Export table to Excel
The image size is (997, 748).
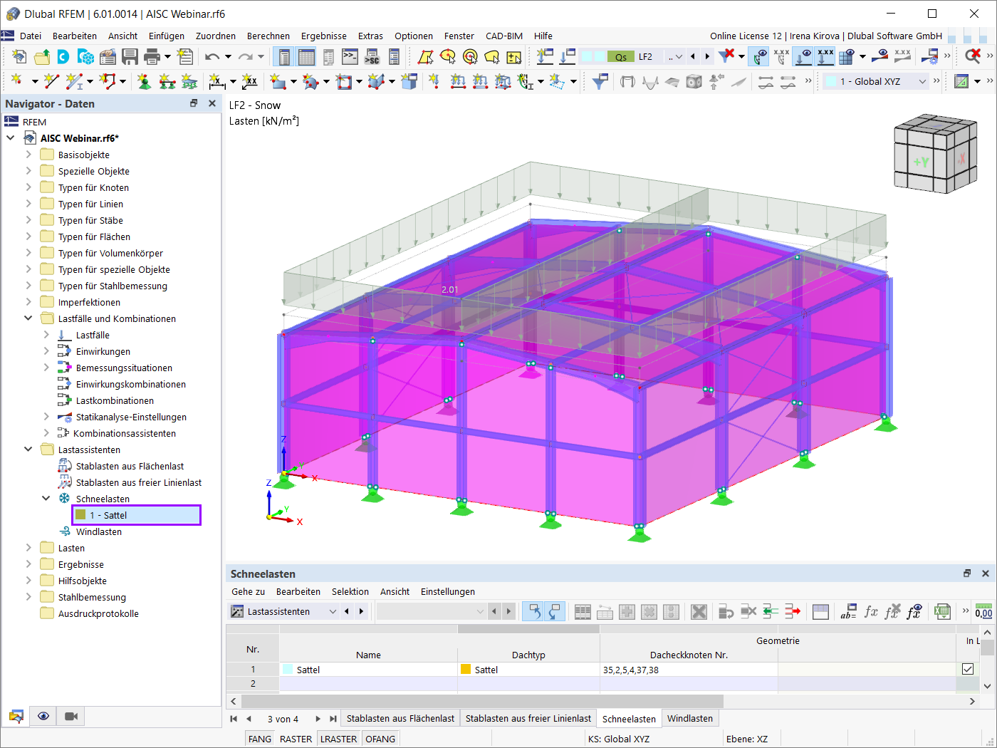[942, 612]
